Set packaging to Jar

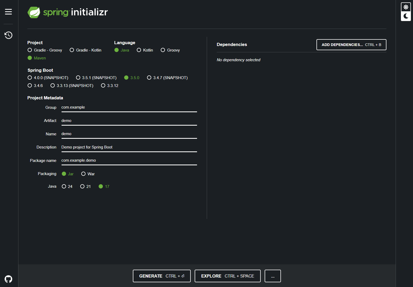(x=68, y=174)
